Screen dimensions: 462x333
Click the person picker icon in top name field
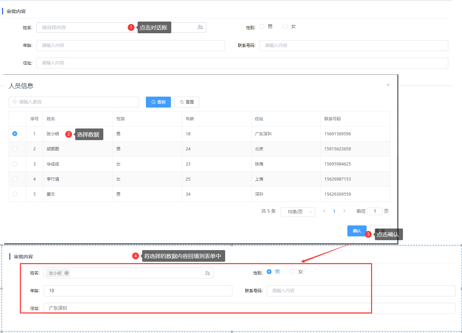point(200,27)
